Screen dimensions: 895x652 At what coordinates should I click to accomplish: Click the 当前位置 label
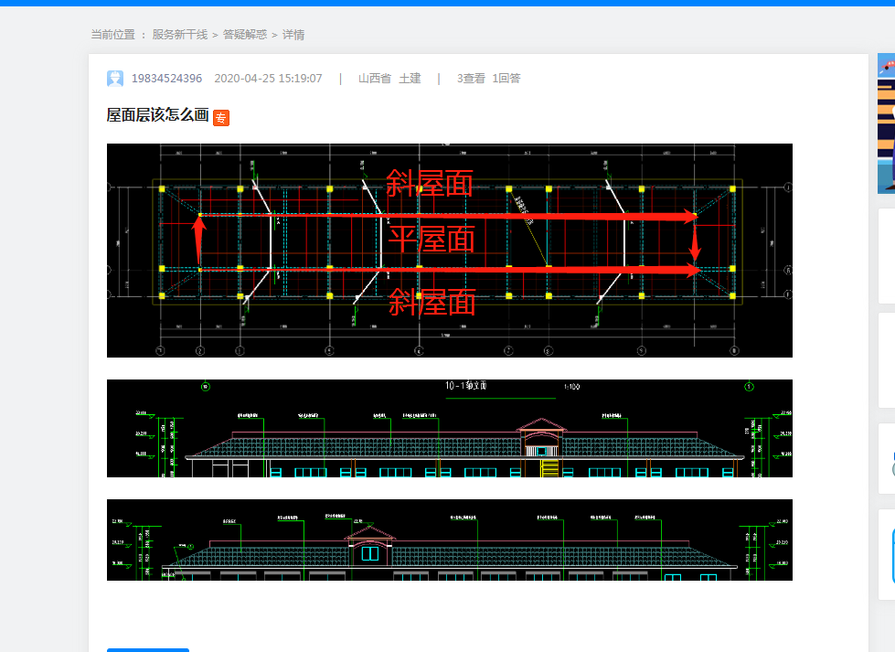pyautogui.click(x=113, y=35)
